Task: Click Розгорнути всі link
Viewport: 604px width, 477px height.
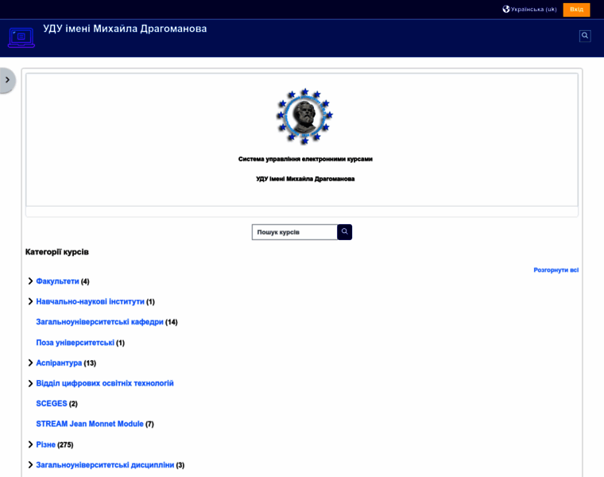Action: click(556, 270)
